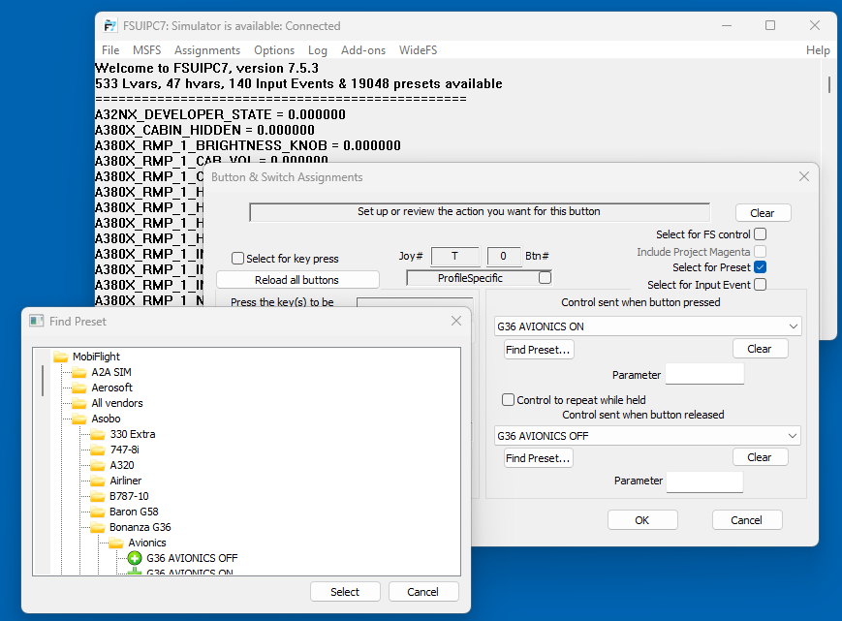Tick the Control to repeat while held checkbox
This screenshot has height=621, width=842.
pyautogui.click(x=508, y=400)
